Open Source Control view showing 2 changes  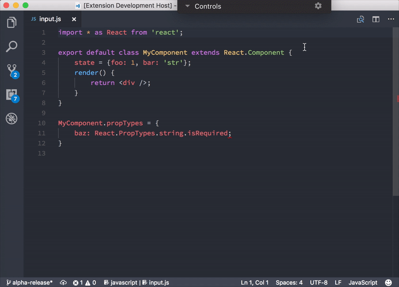[11, 70]
